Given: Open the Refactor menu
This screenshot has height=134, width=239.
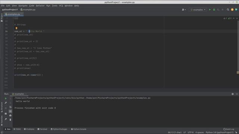Looking at the screenshot, I should 40,6.
